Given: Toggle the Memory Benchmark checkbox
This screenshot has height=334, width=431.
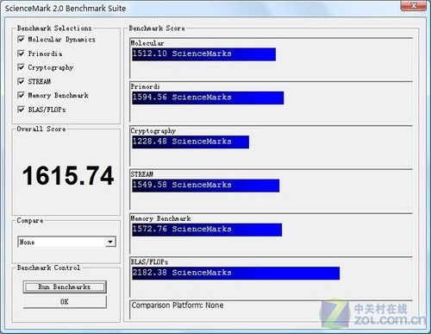Looking at the screenshot, I should tap(21, 95).
